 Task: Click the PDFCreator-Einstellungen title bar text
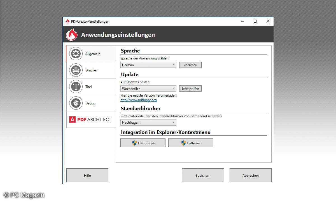pyautogui.click(x=90, y=21)
